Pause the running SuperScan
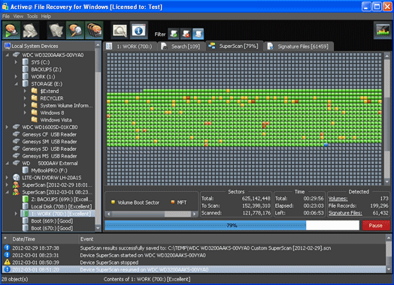Viewport: 394px width, 285px height. coord(376,226)
